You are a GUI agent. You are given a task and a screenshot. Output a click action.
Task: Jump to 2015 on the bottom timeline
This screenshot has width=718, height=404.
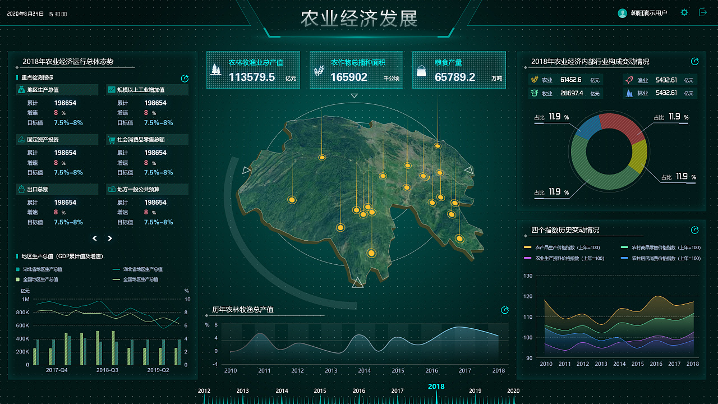click(x=320, y=391)
